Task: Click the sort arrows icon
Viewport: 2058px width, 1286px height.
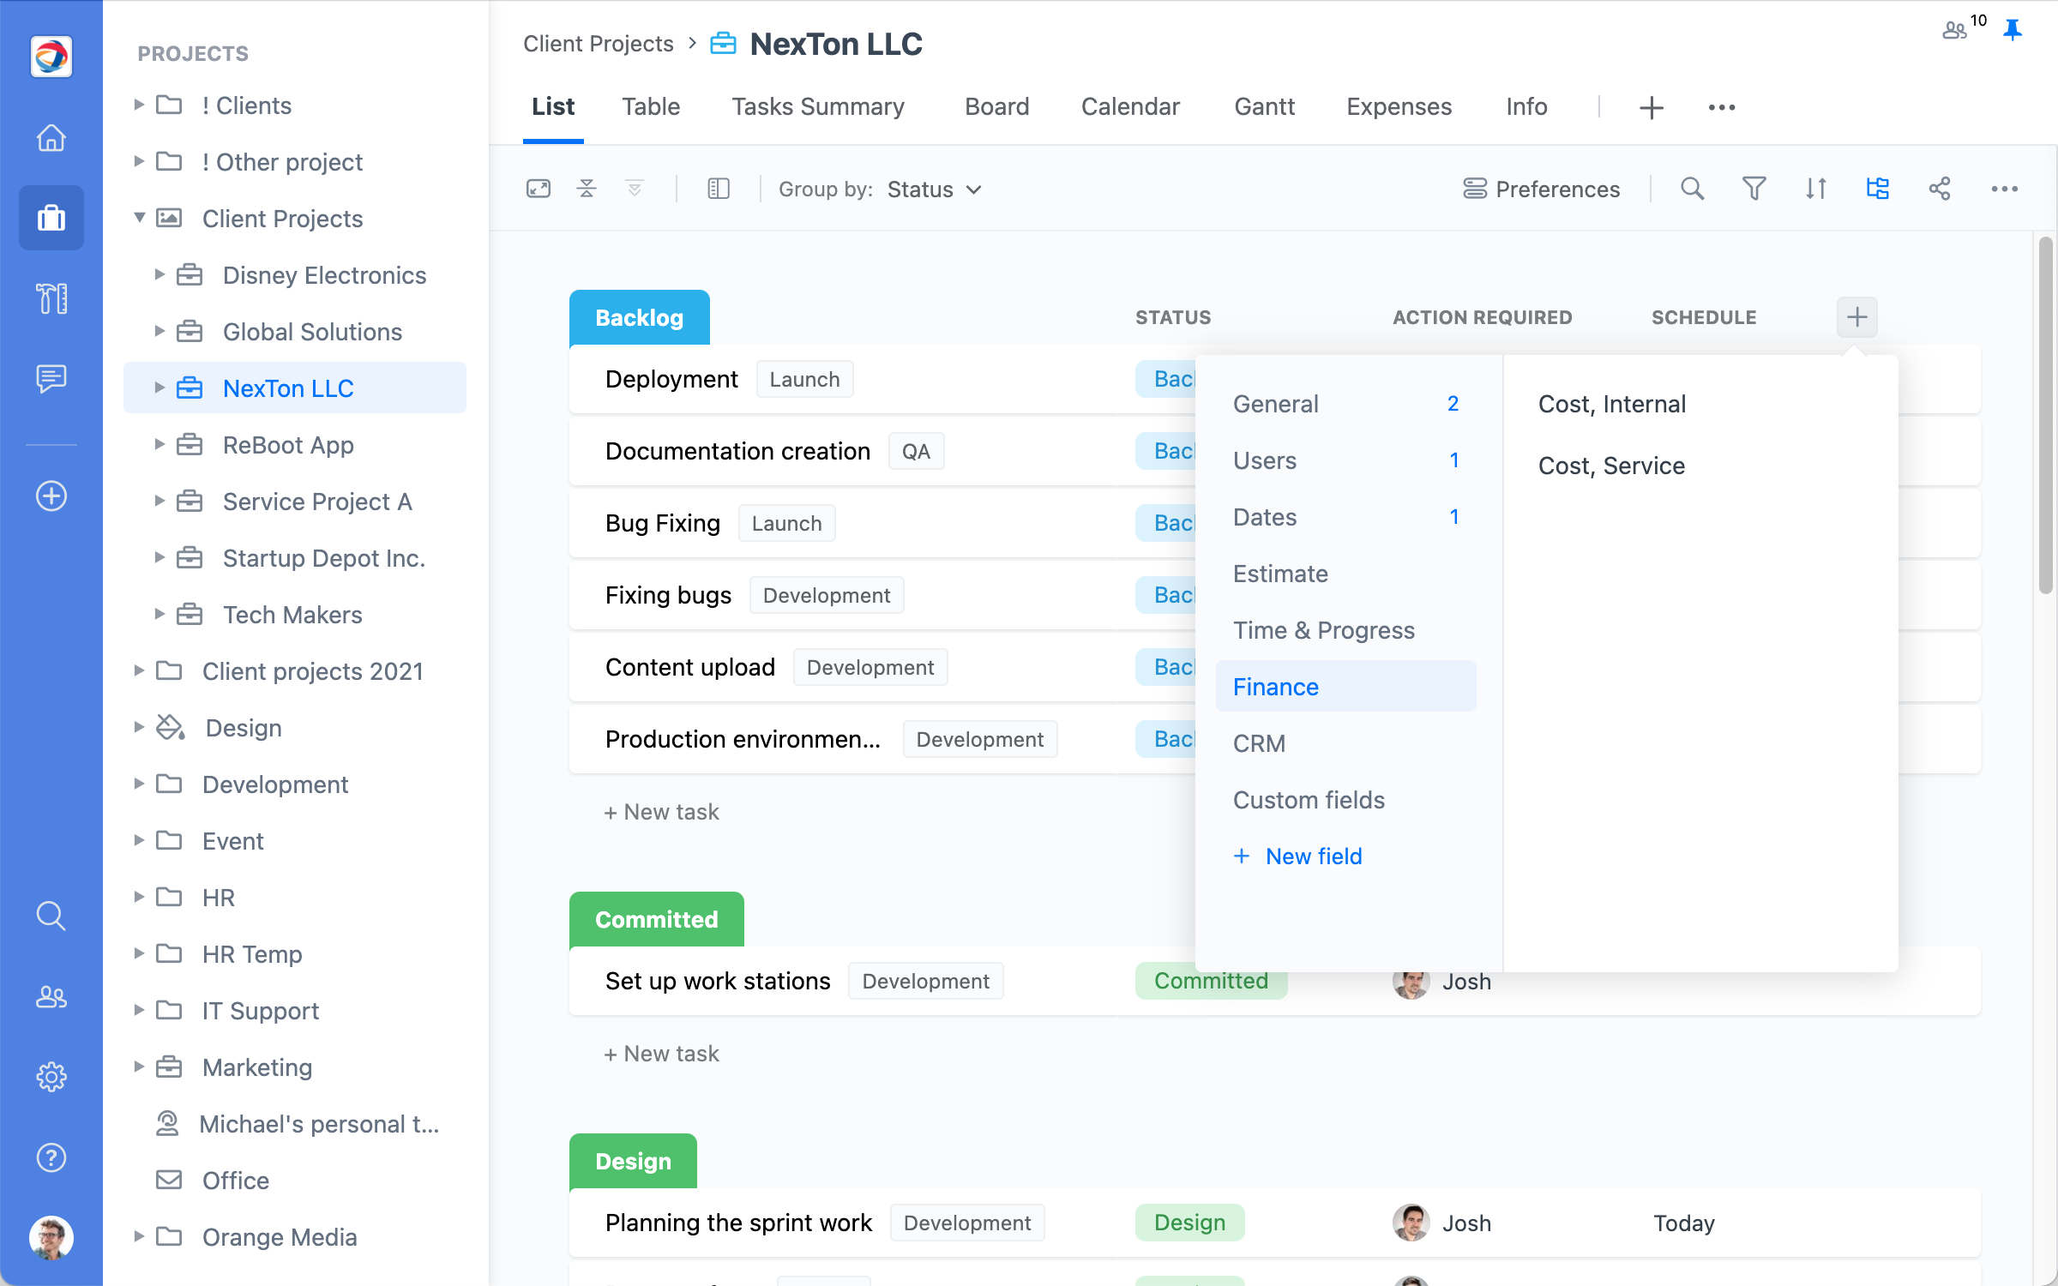Action: click(1816, 189)
